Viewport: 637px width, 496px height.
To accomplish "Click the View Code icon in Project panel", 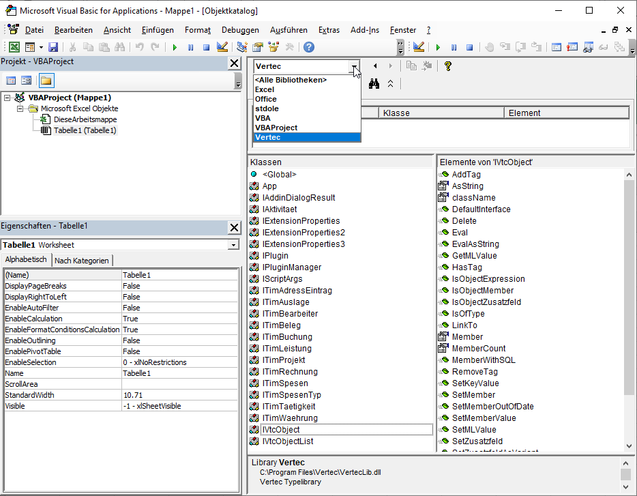I will (x=11, y=81).
